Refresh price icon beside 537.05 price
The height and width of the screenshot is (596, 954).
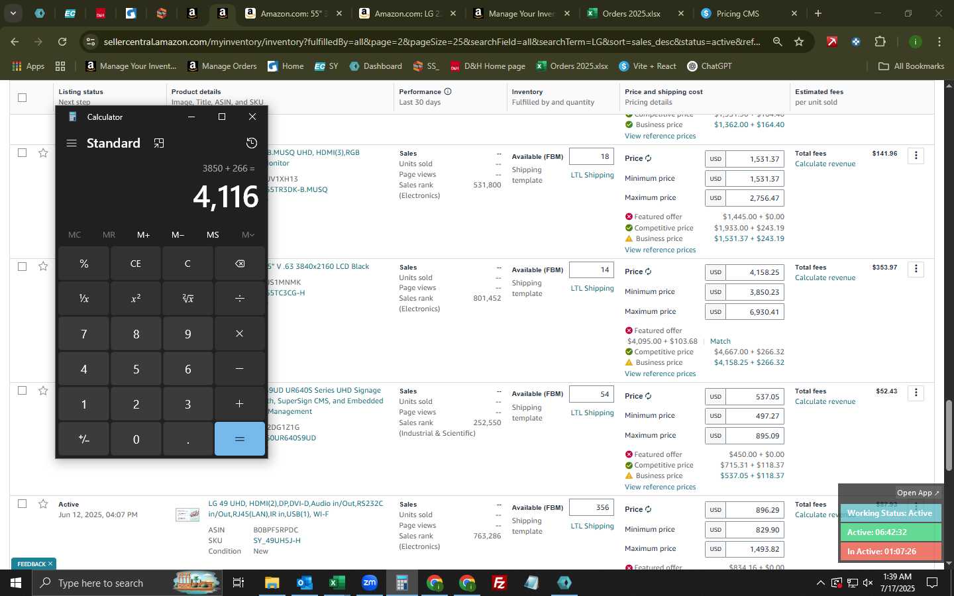648,396
